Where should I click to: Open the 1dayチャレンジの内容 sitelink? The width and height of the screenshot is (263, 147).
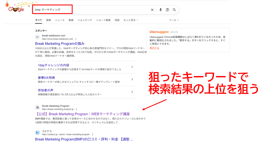coord(54,65)
